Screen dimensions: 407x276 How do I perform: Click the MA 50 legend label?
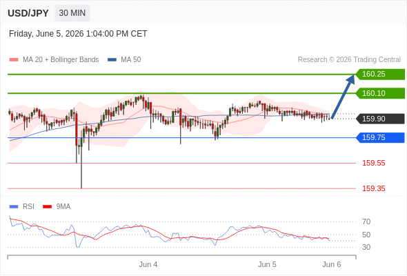click(x=131, y=60)
